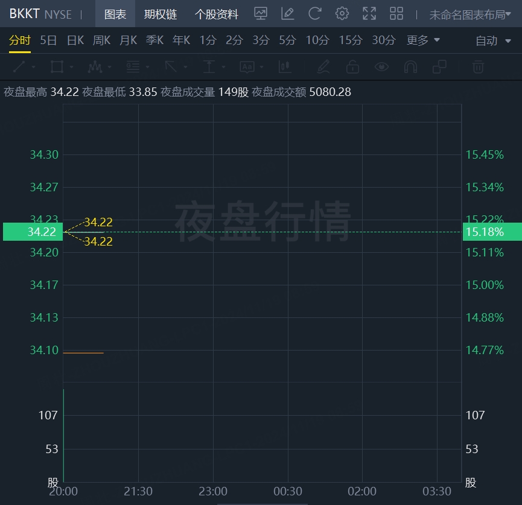The width and height of the screenshot is (522, 505).
Task: Select the 10分 interval
Action: (x=317, y=40)
